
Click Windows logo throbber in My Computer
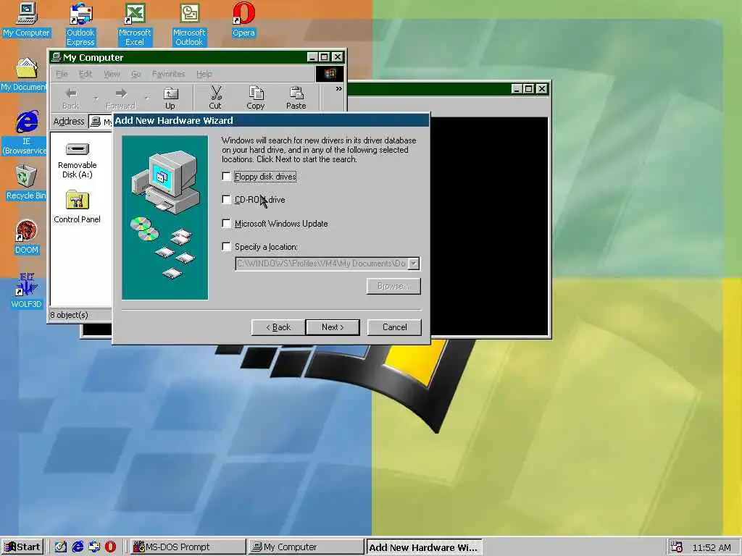(x=330, y=74)
